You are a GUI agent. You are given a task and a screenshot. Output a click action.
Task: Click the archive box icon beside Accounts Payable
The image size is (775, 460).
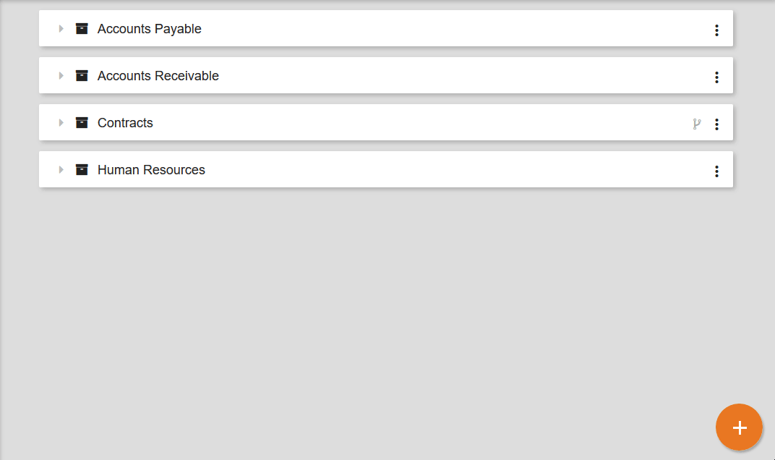click(82, 29)
